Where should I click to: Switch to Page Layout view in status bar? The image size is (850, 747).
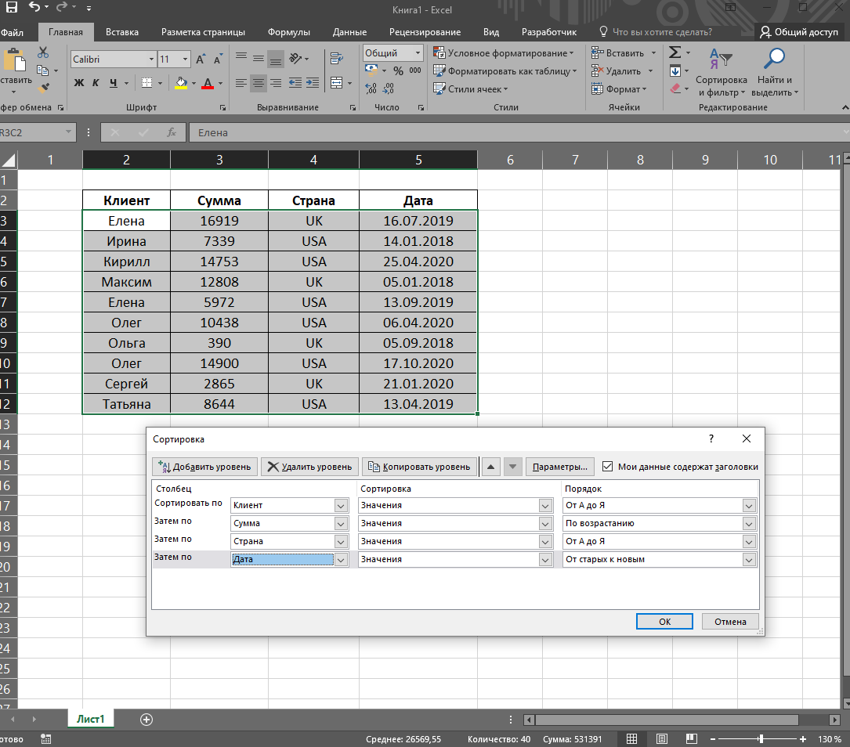[661, 739]
